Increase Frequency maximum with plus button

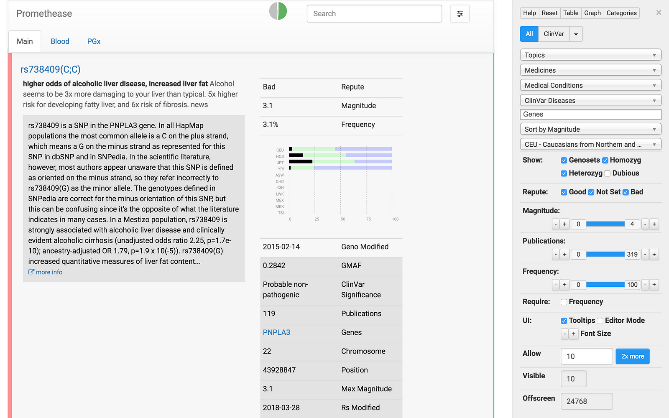click(654, 285)
